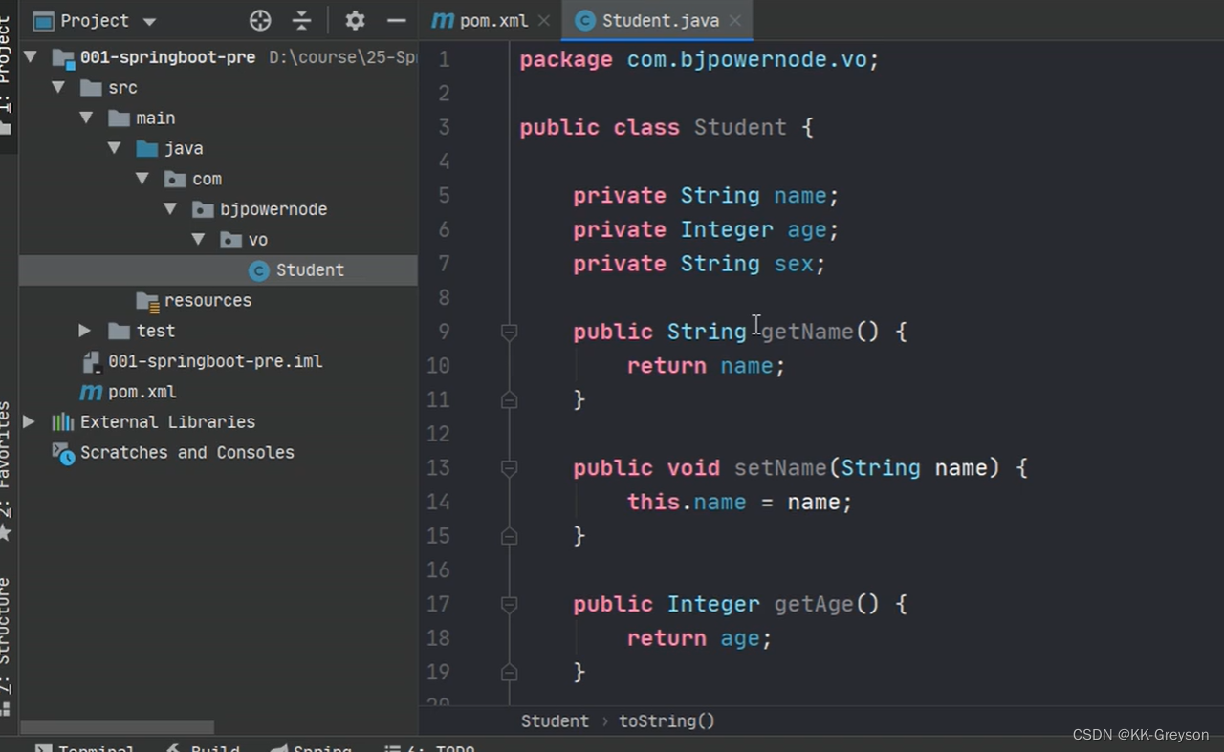The image size is (1224, 752).
Task: Click toString() in the breadcrumb bar
Action: tap(667, 721)
